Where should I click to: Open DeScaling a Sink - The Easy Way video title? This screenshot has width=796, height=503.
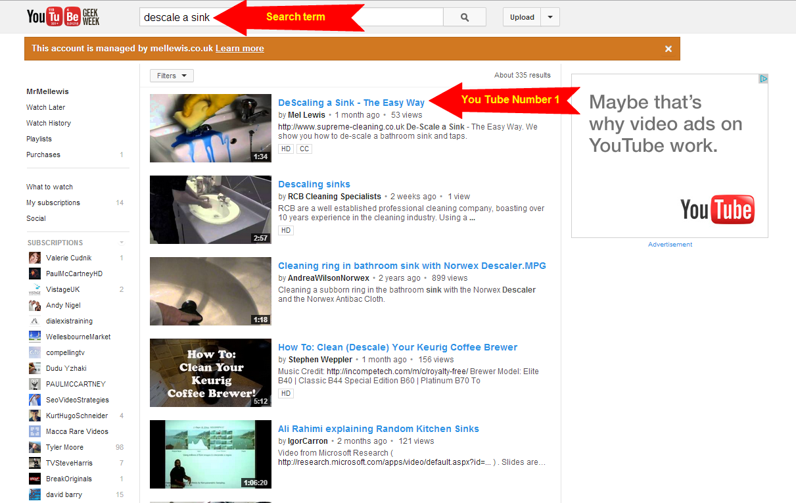pos(351,103)
